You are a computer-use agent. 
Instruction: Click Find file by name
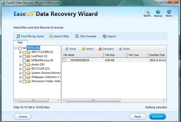(x=30, y=36)
